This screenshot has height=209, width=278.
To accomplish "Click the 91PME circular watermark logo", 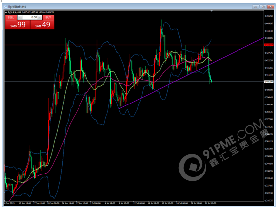I will pos(193,167).
